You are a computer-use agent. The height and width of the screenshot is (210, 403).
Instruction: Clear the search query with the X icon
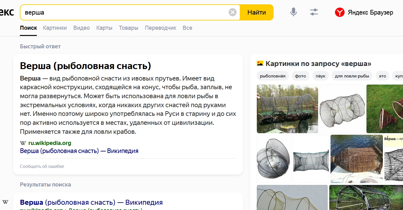point(233,12)
